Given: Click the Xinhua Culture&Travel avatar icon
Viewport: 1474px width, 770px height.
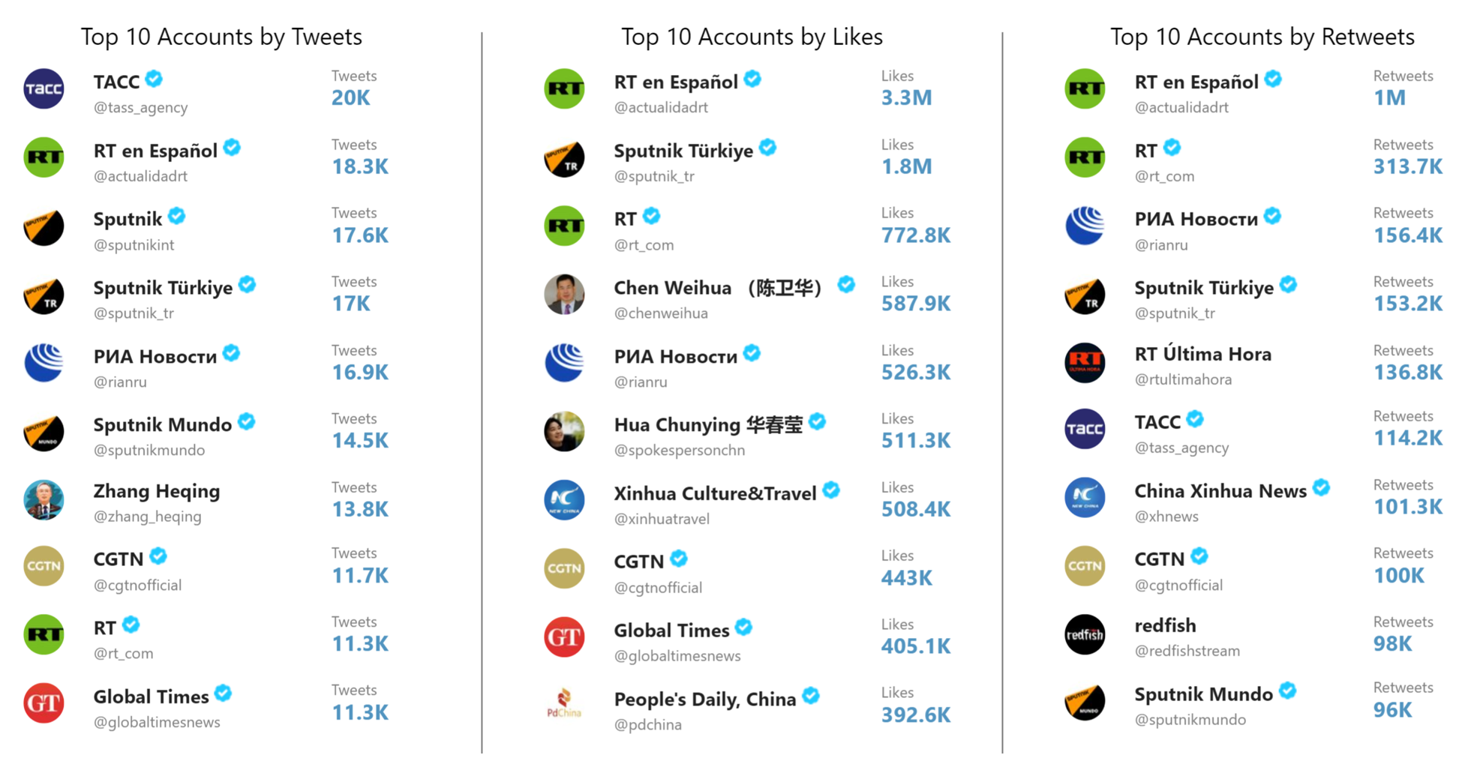Looking at the screenshot, I should [x=564, y=500].
